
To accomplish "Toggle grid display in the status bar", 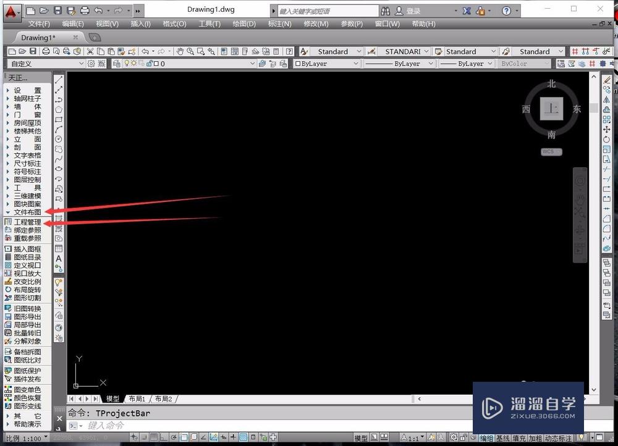I will pyautogui.click(x=154, y=437).
